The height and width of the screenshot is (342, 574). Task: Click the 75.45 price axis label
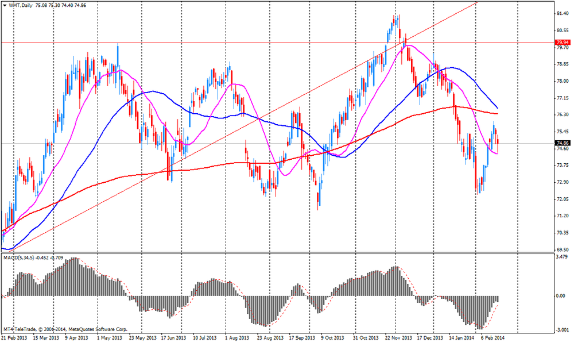pos(562,132)
